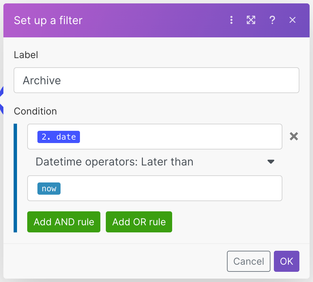Open help with the question mark icon
313x282 pixels.
[272, 20]
